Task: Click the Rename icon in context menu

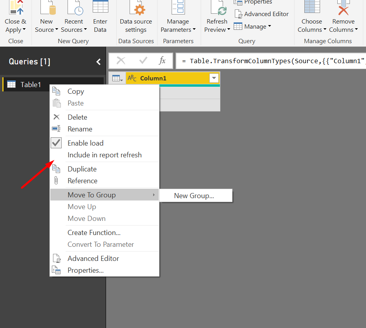Action: point(56,129)
